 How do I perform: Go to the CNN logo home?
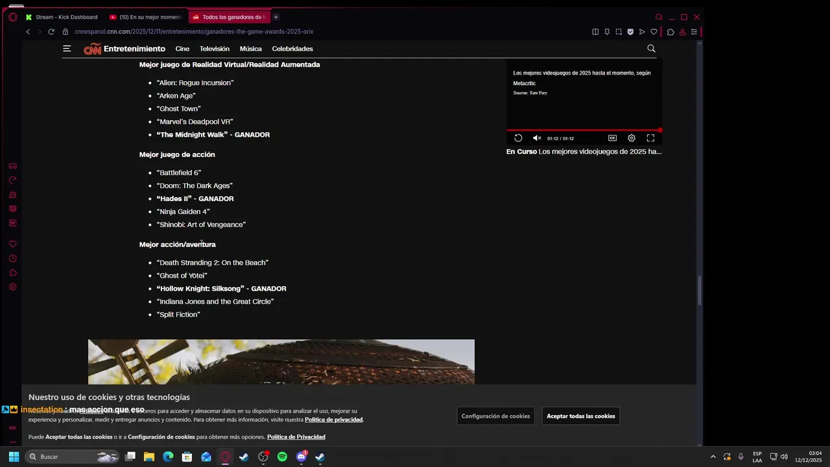click(92, 49)
